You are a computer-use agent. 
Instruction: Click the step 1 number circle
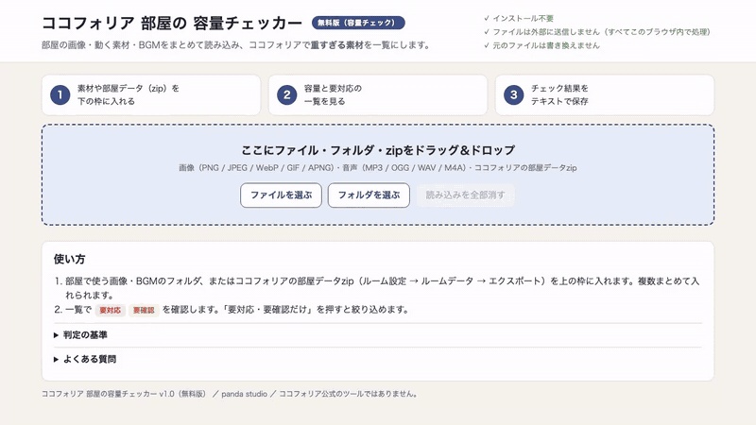point(60,95)
